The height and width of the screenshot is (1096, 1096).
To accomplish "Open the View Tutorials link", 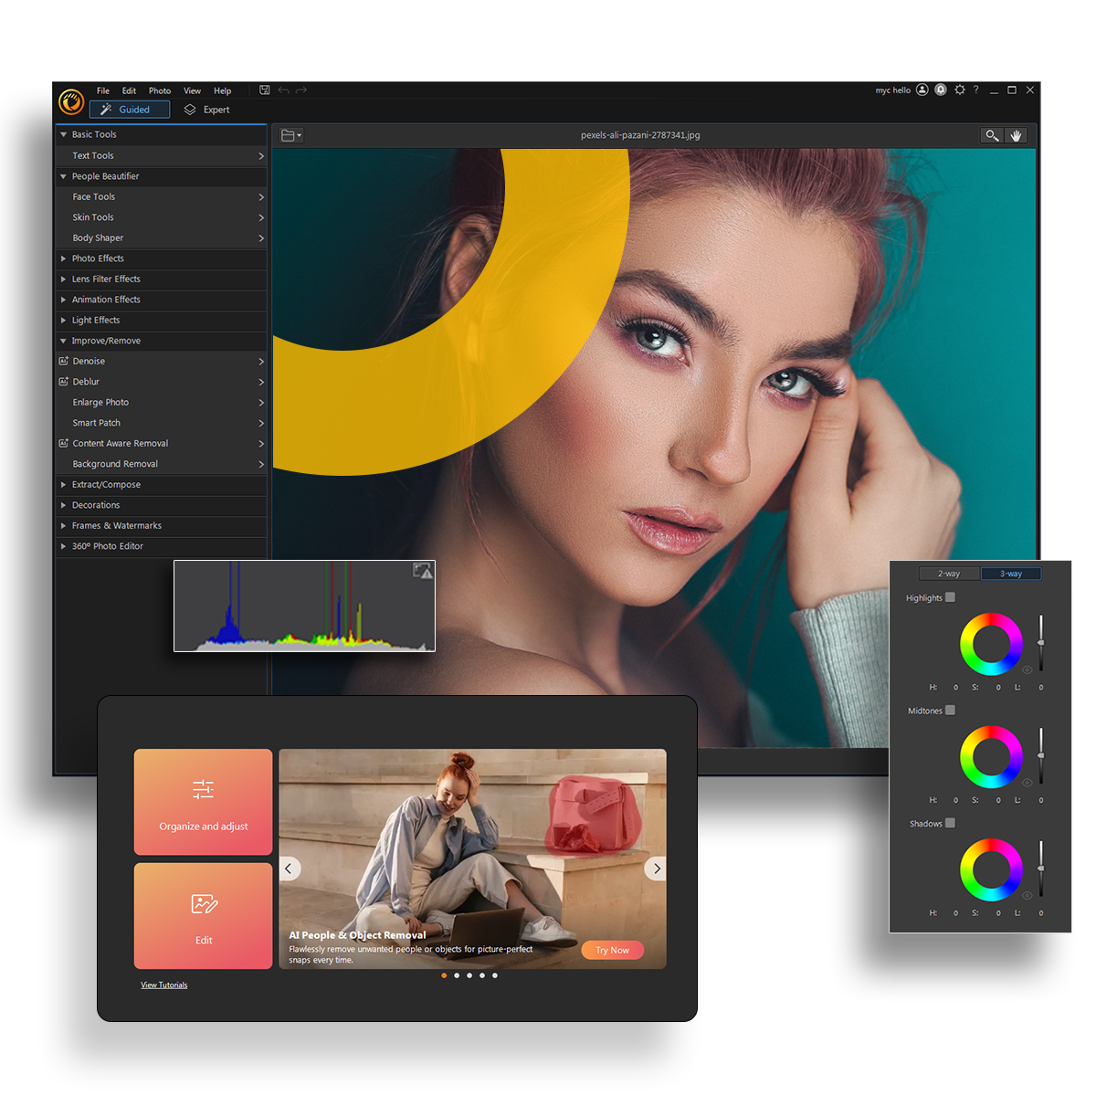I will pos(164,985).
